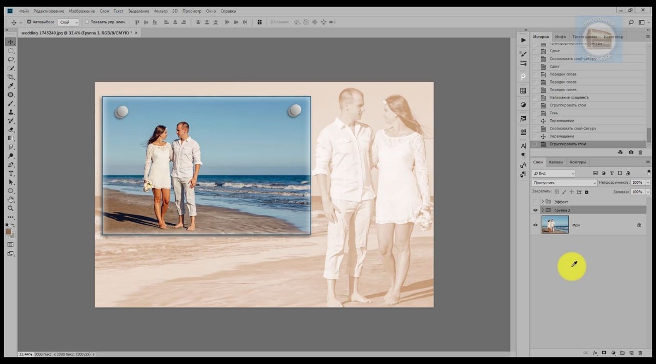Image resolution: width=656 pixels, height=364 pixels.
Task: Hide the Группа 3 group via eye icon
Action: coord(536,210)
